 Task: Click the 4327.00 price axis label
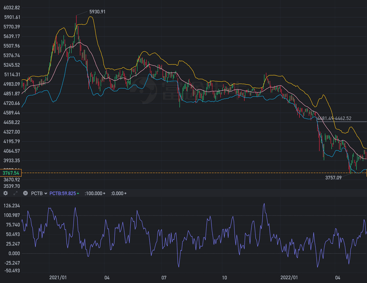(x=12, y=132)
